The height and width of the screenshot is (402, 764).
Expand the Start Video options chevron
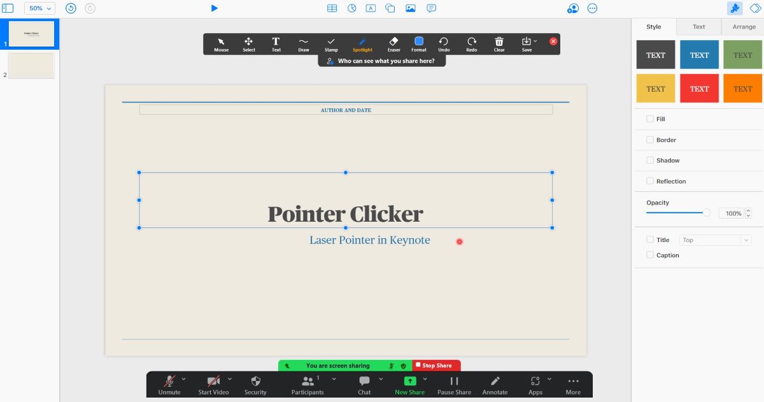(x=230, y=378)
